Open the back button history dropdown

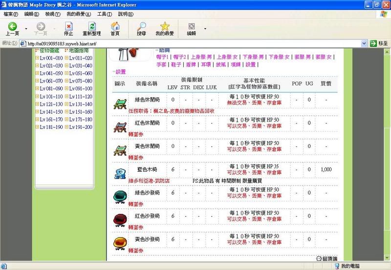coord(26,29)
